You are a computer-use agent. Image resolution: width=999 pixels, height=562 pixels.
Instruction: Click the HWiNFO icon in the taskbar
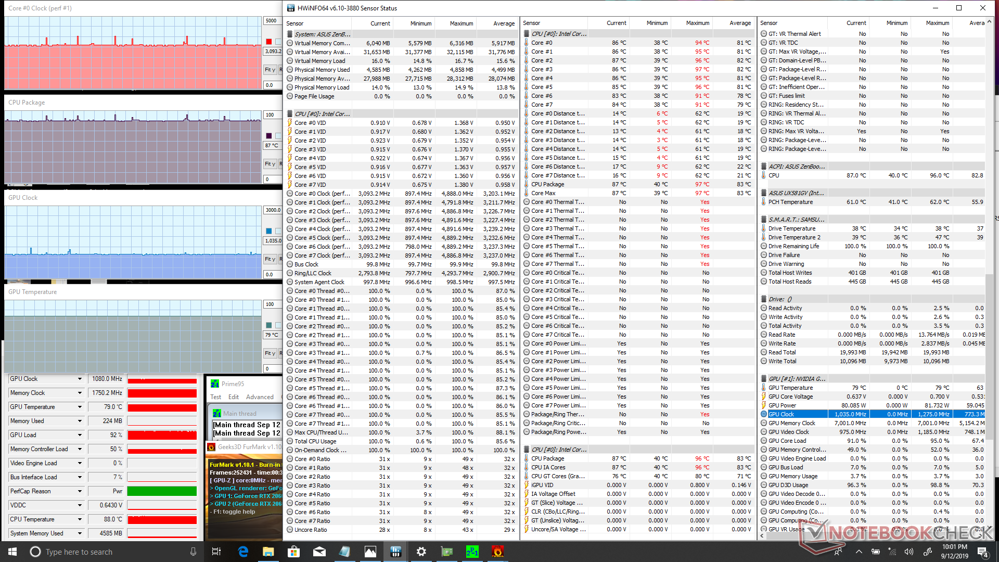tap(395, 552)
